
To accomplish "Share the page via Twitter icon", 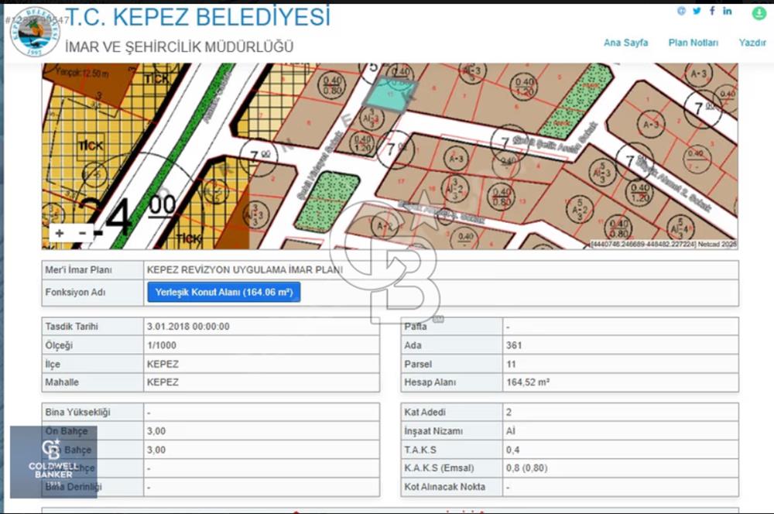I will pos(697,11).
